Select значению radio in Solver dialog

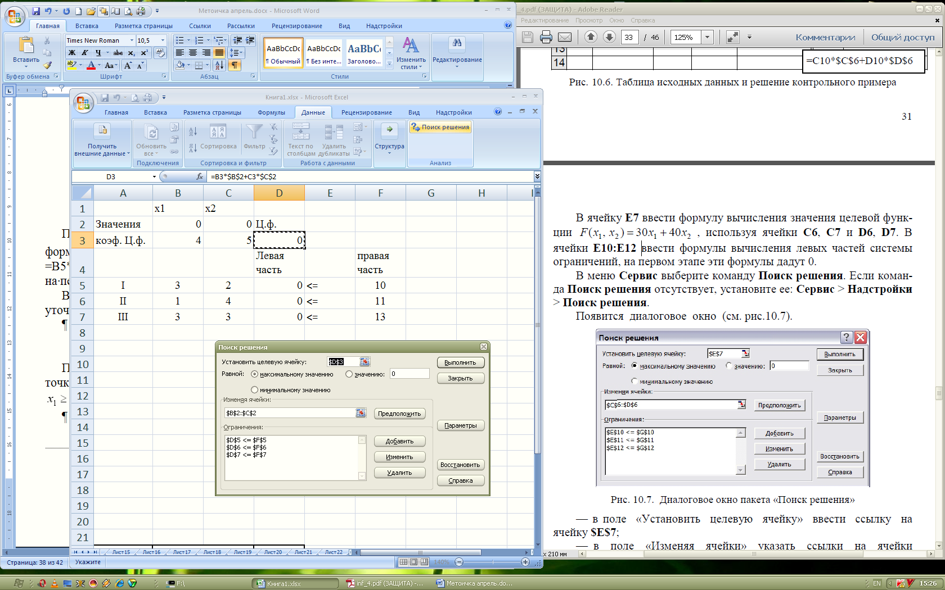pyautogui.click(x=349, y=374)
